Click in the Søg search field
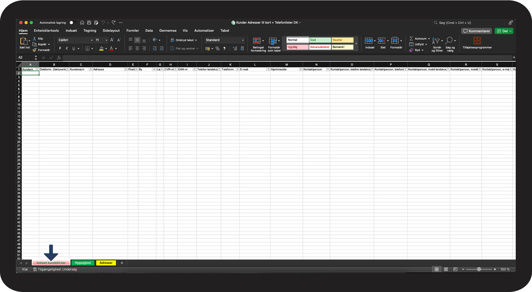The height and width of the screenshot is (292, 532). (x=468, y=23)
